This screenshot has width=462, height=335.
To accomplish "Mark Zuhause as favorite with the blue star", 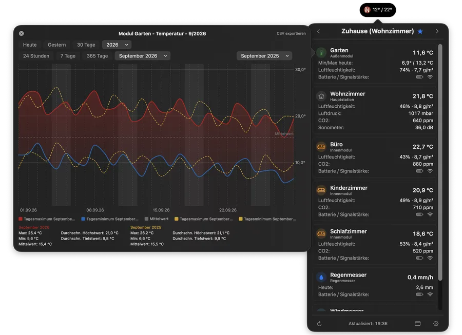I will pos(420,31).
